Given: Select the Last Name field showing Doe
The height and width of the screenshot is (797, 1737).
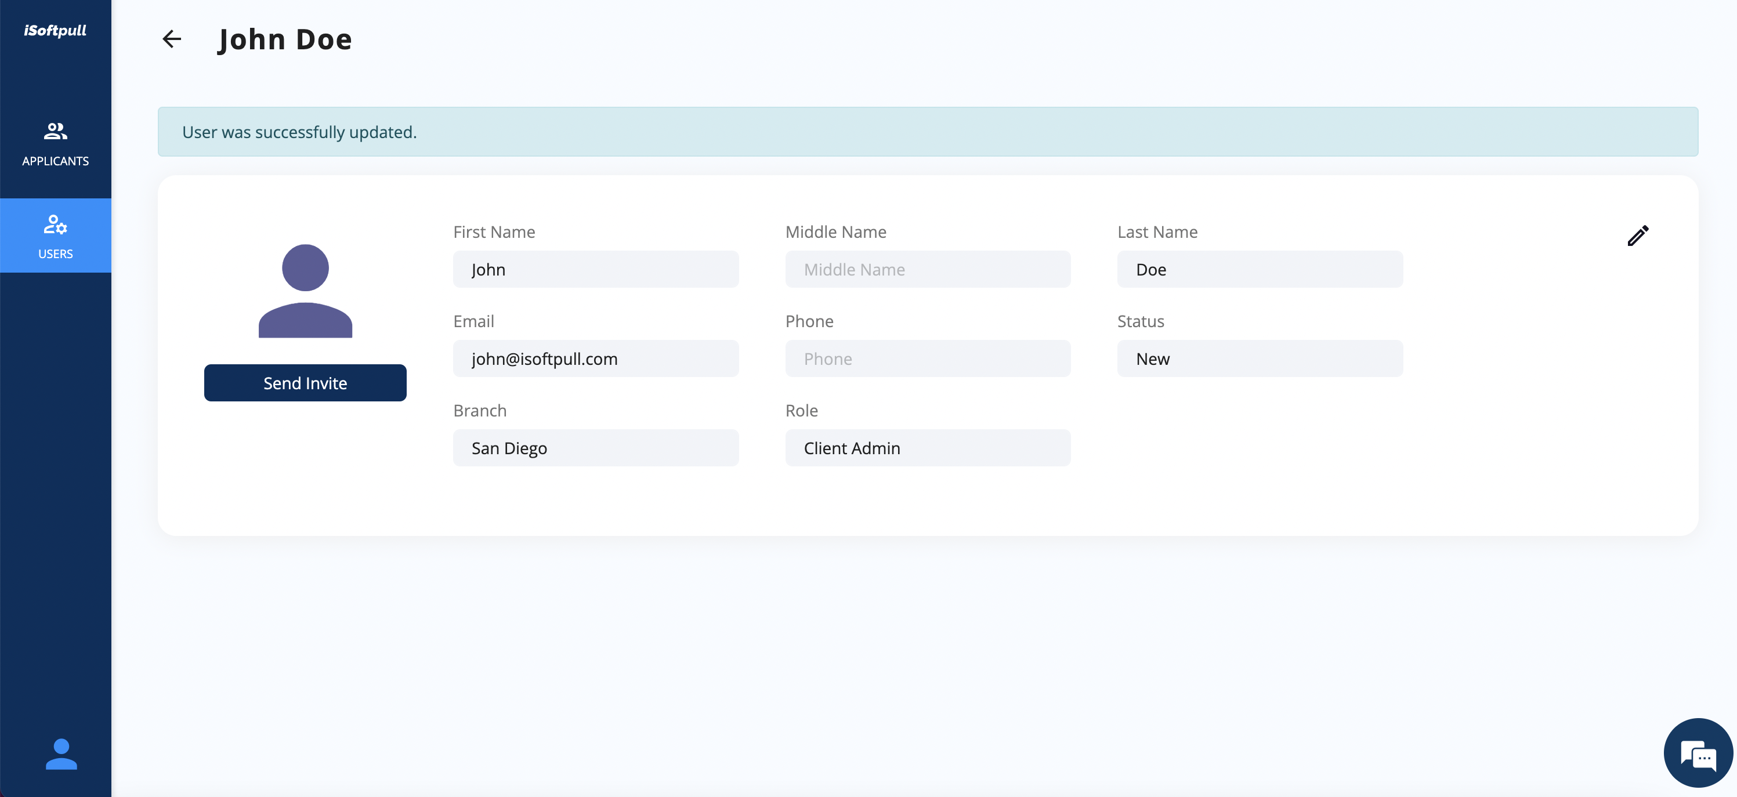Looking at the screenshot, I should 1260,269.
